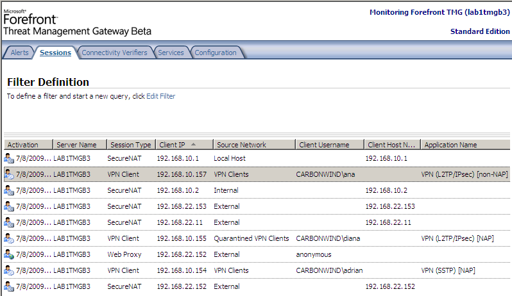This screenshot has height=296, width=512.
Task: Select Quarantined VPN Clients cell
Action: [x=251, y=238]
